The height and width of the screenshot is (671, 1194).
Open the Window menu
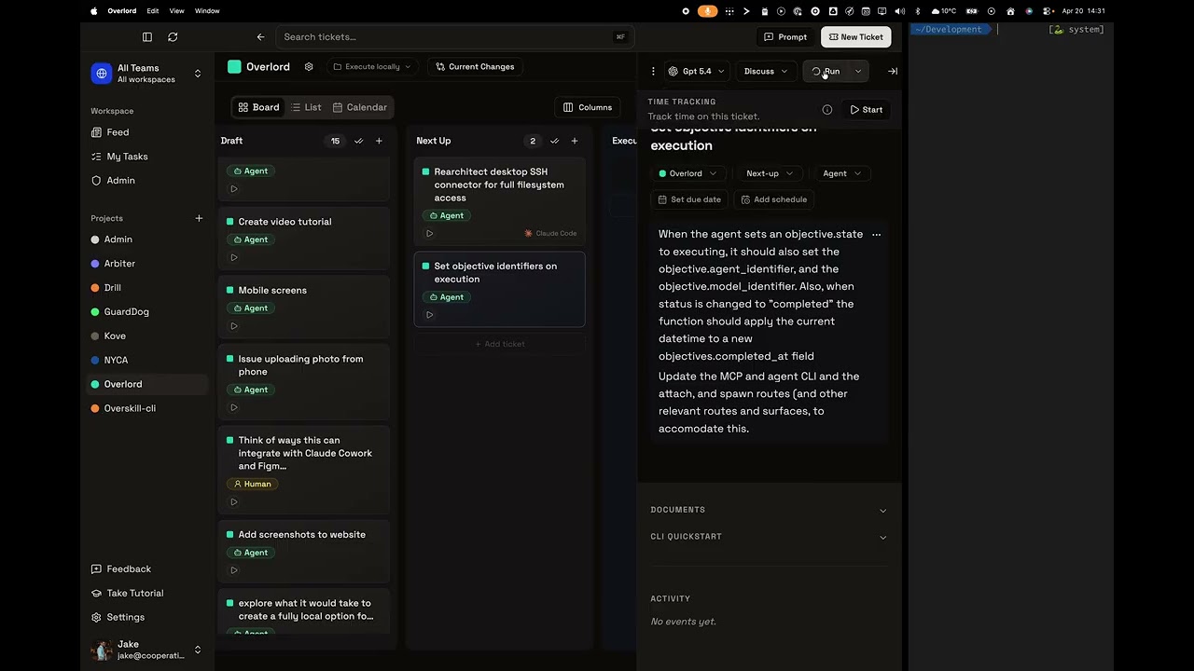[207, 11]
